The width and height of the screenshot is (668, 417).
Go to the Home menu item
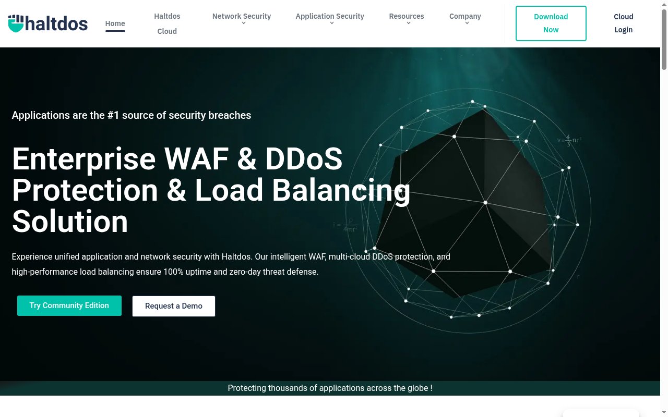[x=115, y=23]
